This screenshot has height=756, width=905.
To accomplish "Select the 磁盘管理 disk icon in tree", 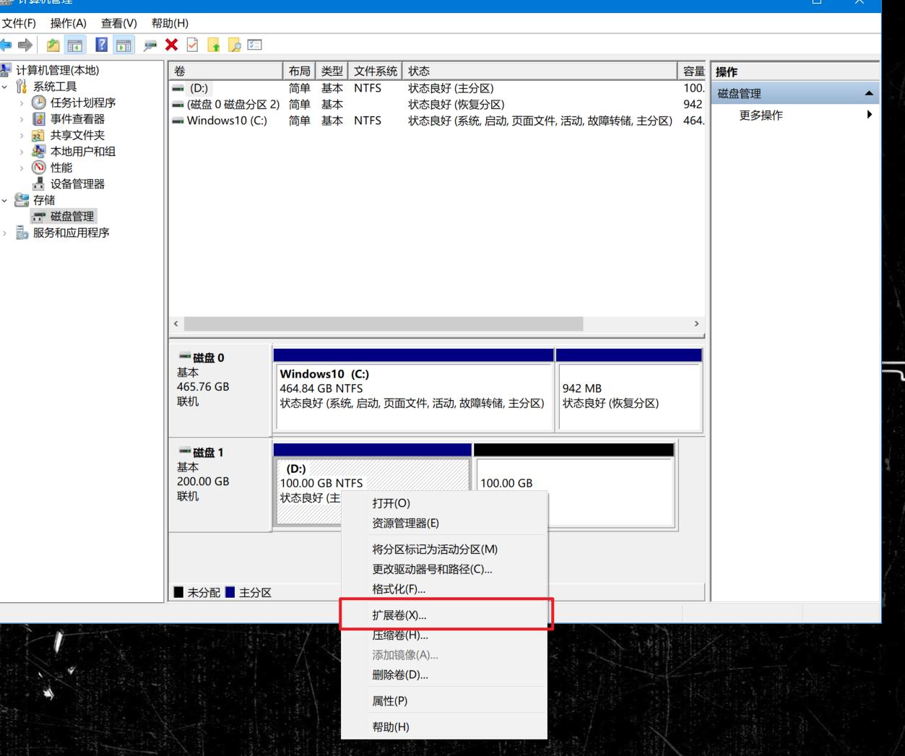I will click(x=39, y=217).
